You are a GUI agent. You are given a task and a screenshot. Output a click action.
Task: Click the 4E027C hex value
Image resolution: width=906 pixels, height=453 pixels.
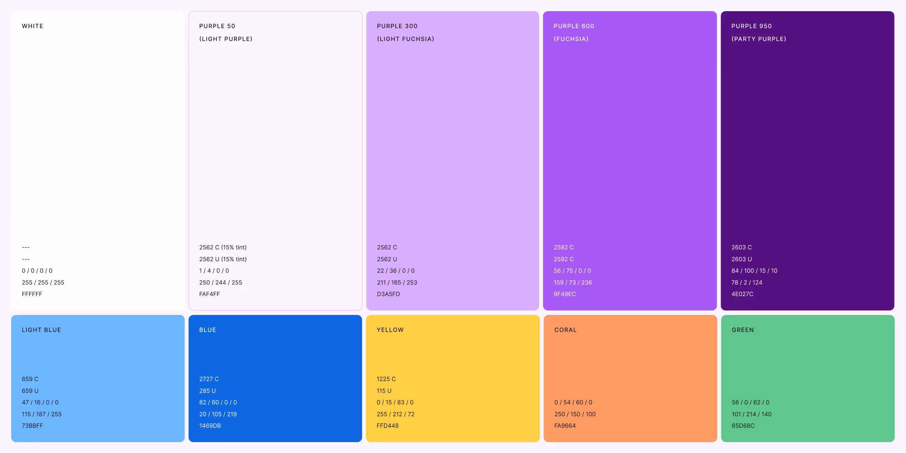(x=743, y=294)
